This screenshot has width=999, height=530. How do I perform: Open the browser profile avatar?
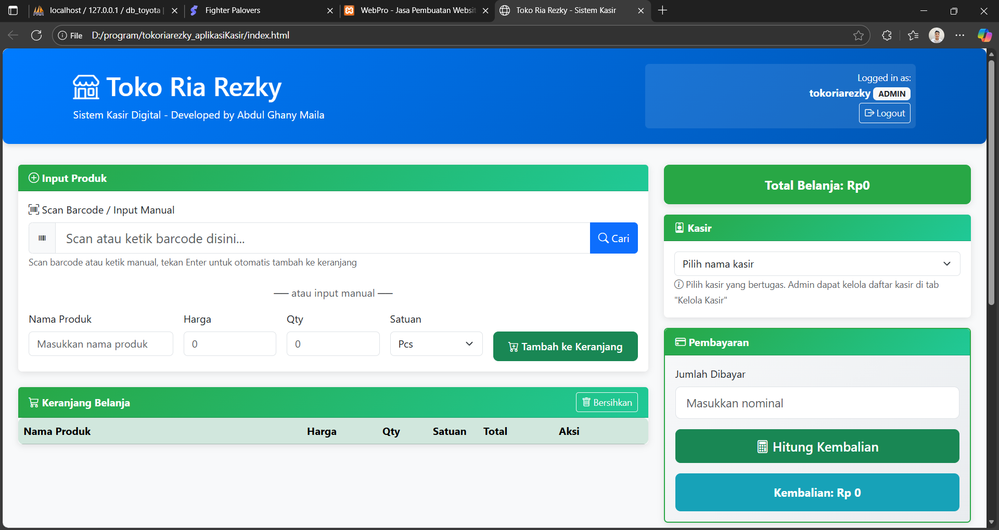click(x=937, y=35)
